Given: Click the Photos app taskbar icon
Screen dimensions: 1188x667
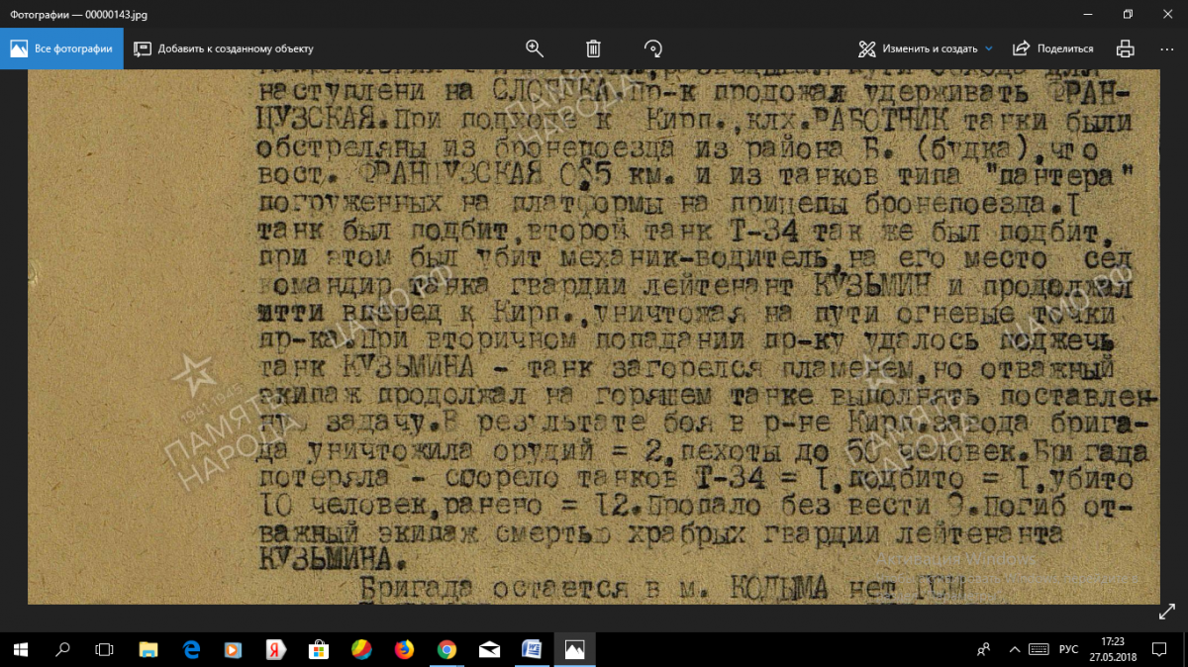Looking at the screenshot, I should coord(574,649).
